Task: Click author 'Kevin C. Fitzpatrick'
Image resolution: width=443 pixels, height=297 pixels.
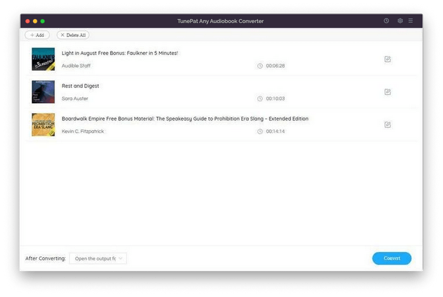Action: coord(83,132)
